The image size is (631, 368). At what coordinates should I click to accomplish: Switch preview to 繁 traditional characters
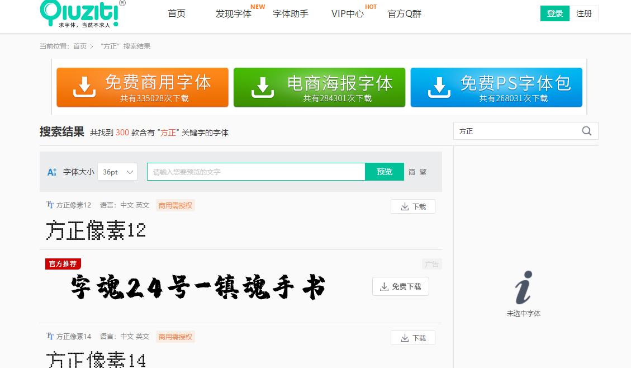click(x=423, y=172)
